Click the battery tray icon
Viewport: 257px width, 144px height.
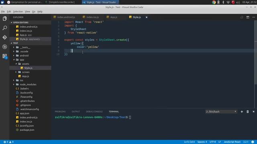pos(218,2)
